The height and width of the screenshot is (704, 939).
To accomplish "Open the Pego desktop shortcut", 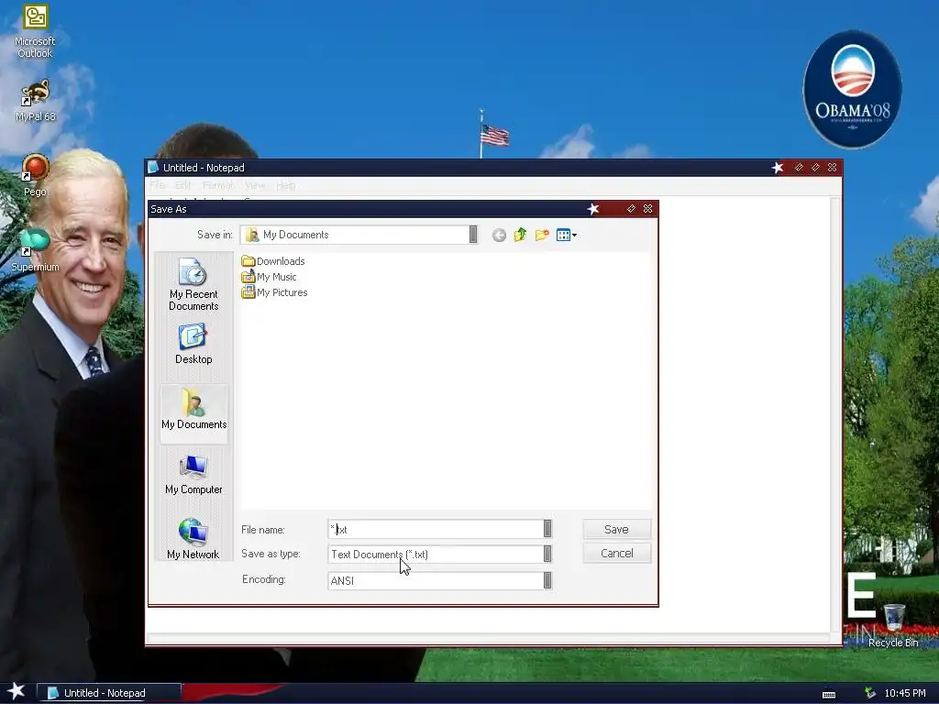I will click(x=35, y=175).
